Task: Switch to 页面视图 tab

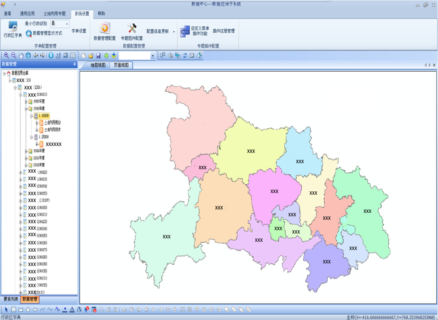Action: (121, 65)
